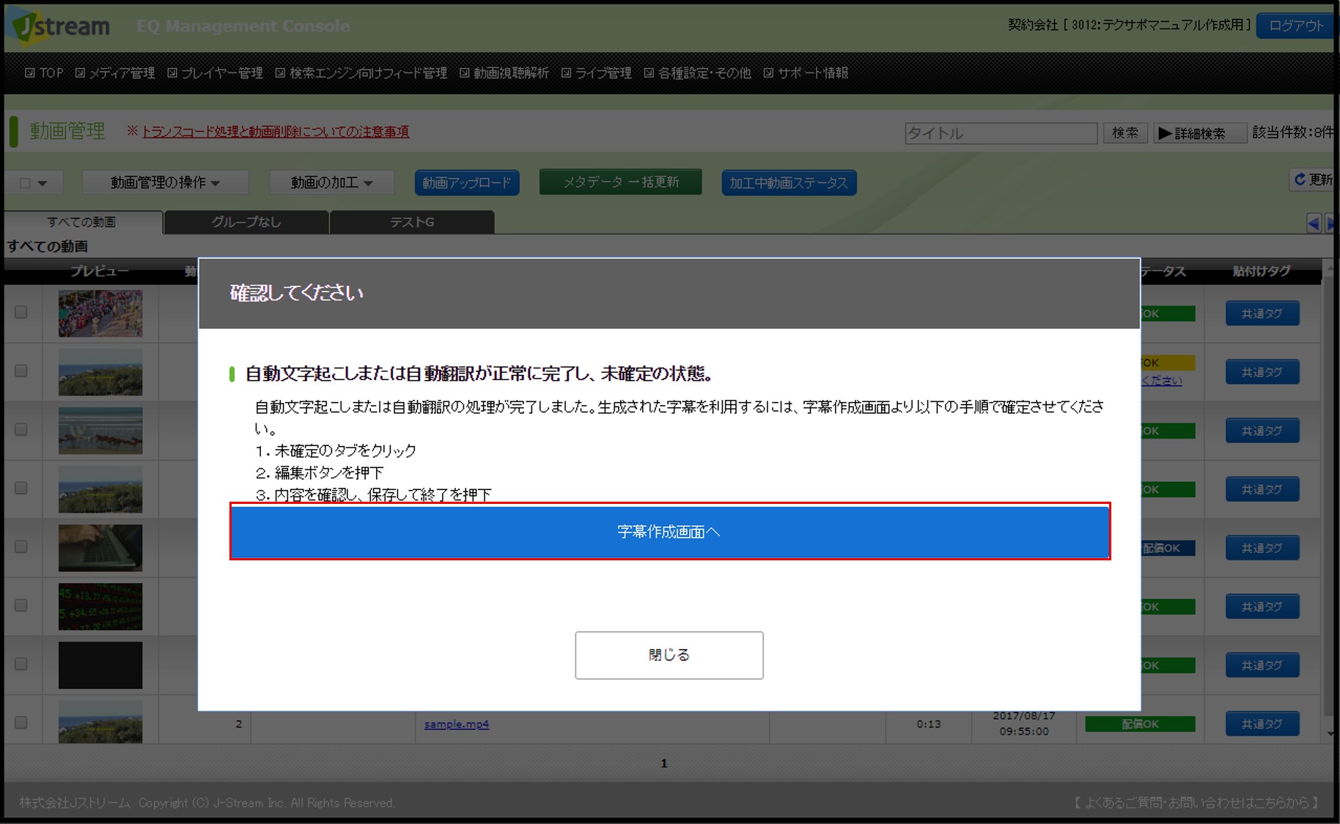Click the ください link in second row status
The image size is (1340, 824).
point(1161,380)
